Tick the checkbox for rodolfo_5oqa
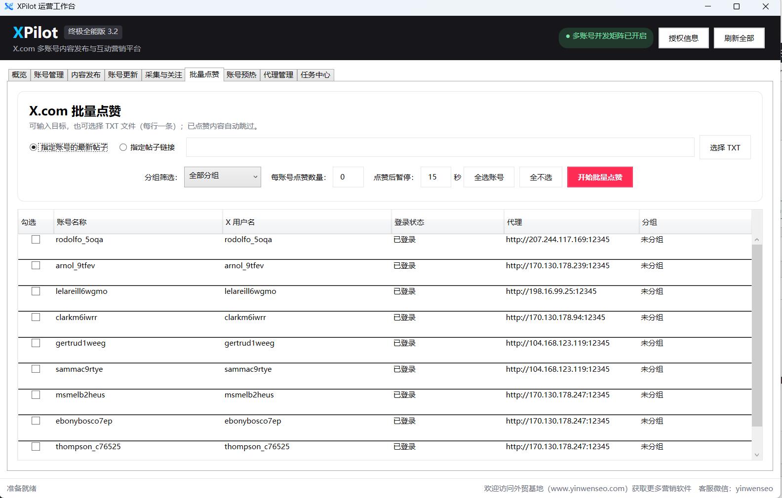 (x=36, y=240)
